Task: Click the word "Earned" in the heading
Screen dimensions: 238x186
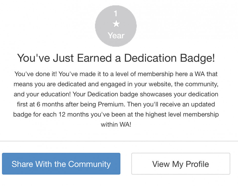Action: tap(97, 58)
